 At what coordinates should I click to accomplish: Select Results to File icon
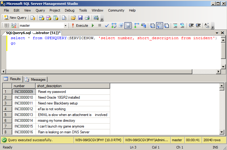[x=166, y=26]
